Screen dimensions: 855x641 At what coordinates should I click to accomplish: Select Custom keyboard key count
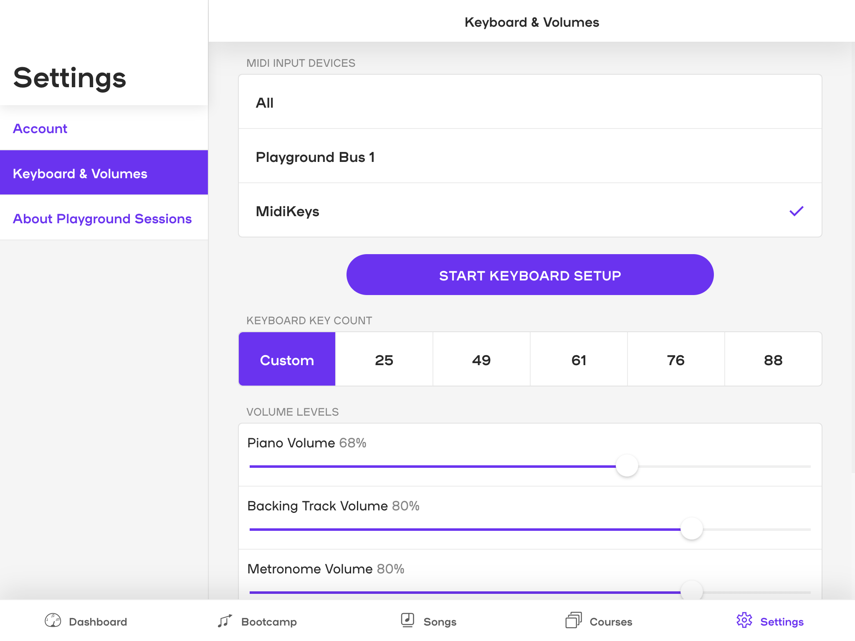point(287,359)
